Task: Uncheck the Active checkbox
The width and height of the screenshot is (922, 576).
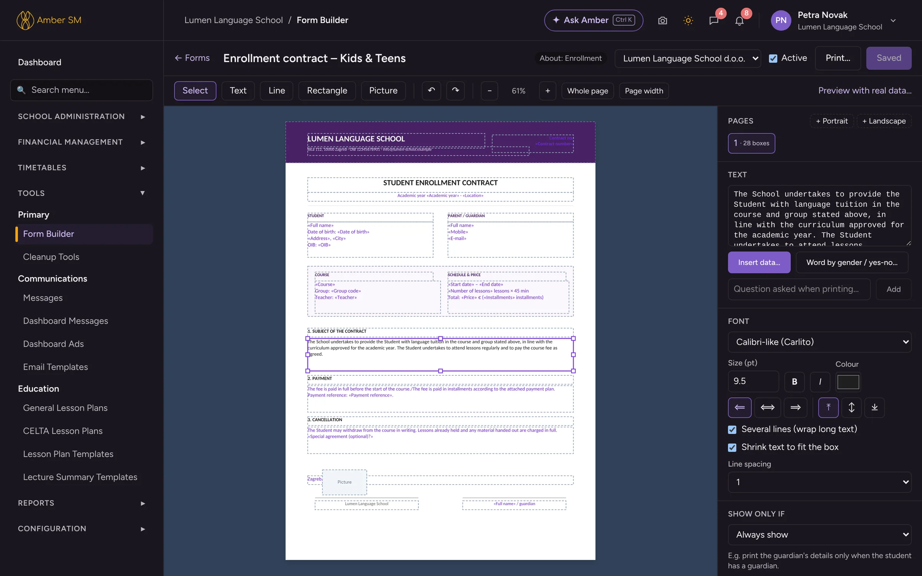Action: (x=773, y=58)
